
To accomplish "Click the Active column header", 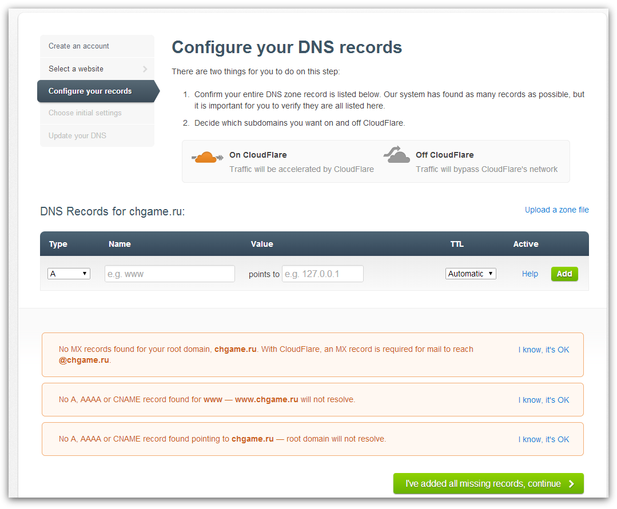I will coord(526,244).
